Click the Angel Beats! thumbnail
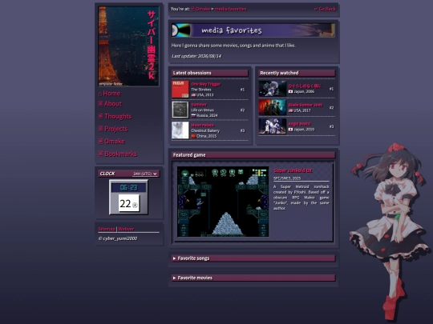Image resolution: width=433 pixels, height=324 pixels. (273, 126)
